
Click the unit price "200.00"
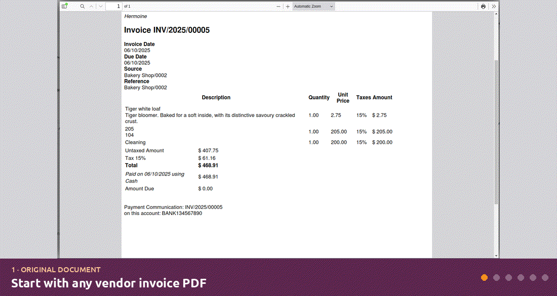click(339, 142)
